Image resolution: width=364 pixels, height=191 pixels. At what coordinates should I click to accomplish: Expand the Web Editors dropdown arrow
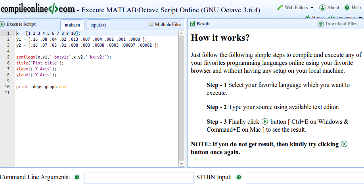tap(312, 8)
